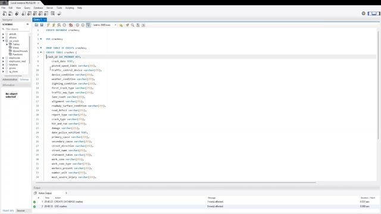Switch to the Session tab
381x214 pixels.
[x=21, y=210]
